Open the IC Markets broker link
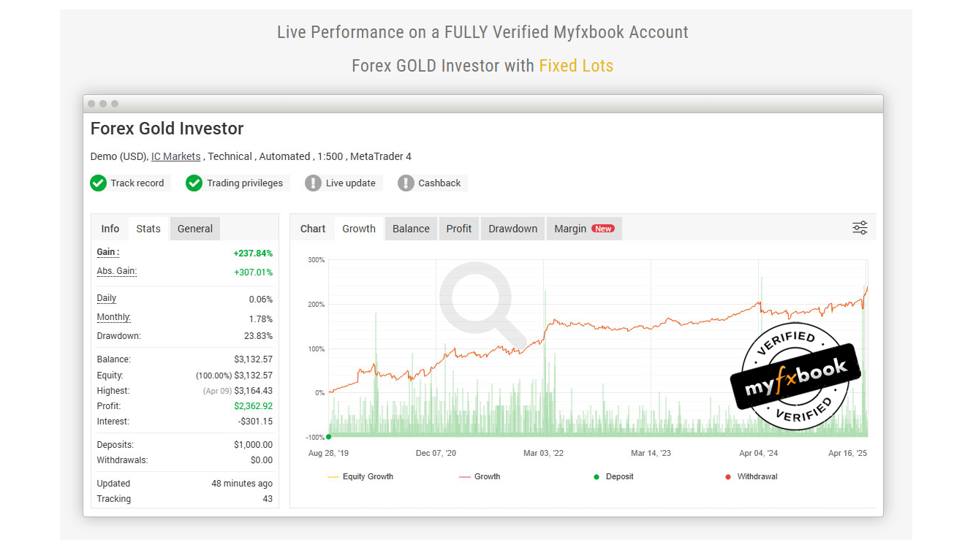This screenshot has width=973, height=545. click(175, 156)
